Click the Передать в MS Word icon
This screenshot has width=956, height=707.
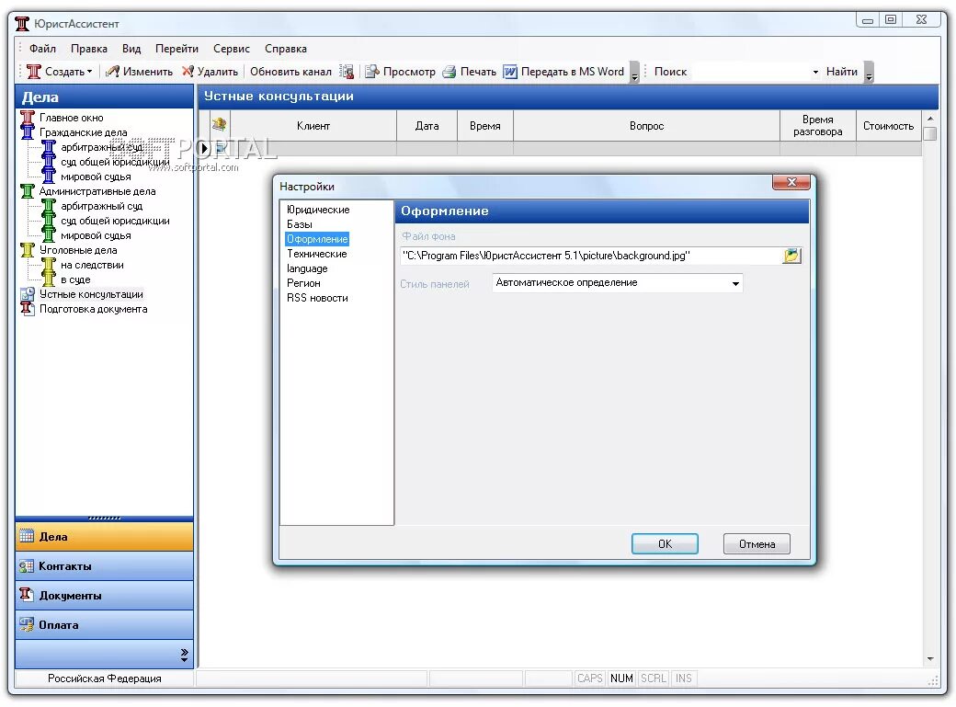510,72
